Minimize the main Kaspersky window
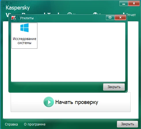The width and height of the screenshot is (141, 129). [x=124, y=3]
